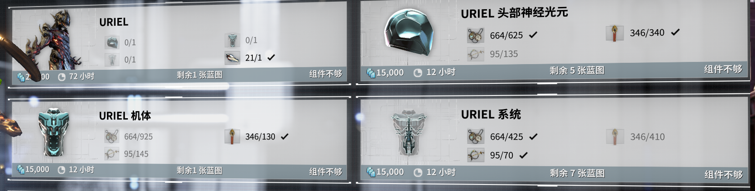Click the 剩余 7 张蓝图 label
The width and height of the screenshot is (755, 191).
click(x=577, y=173)
